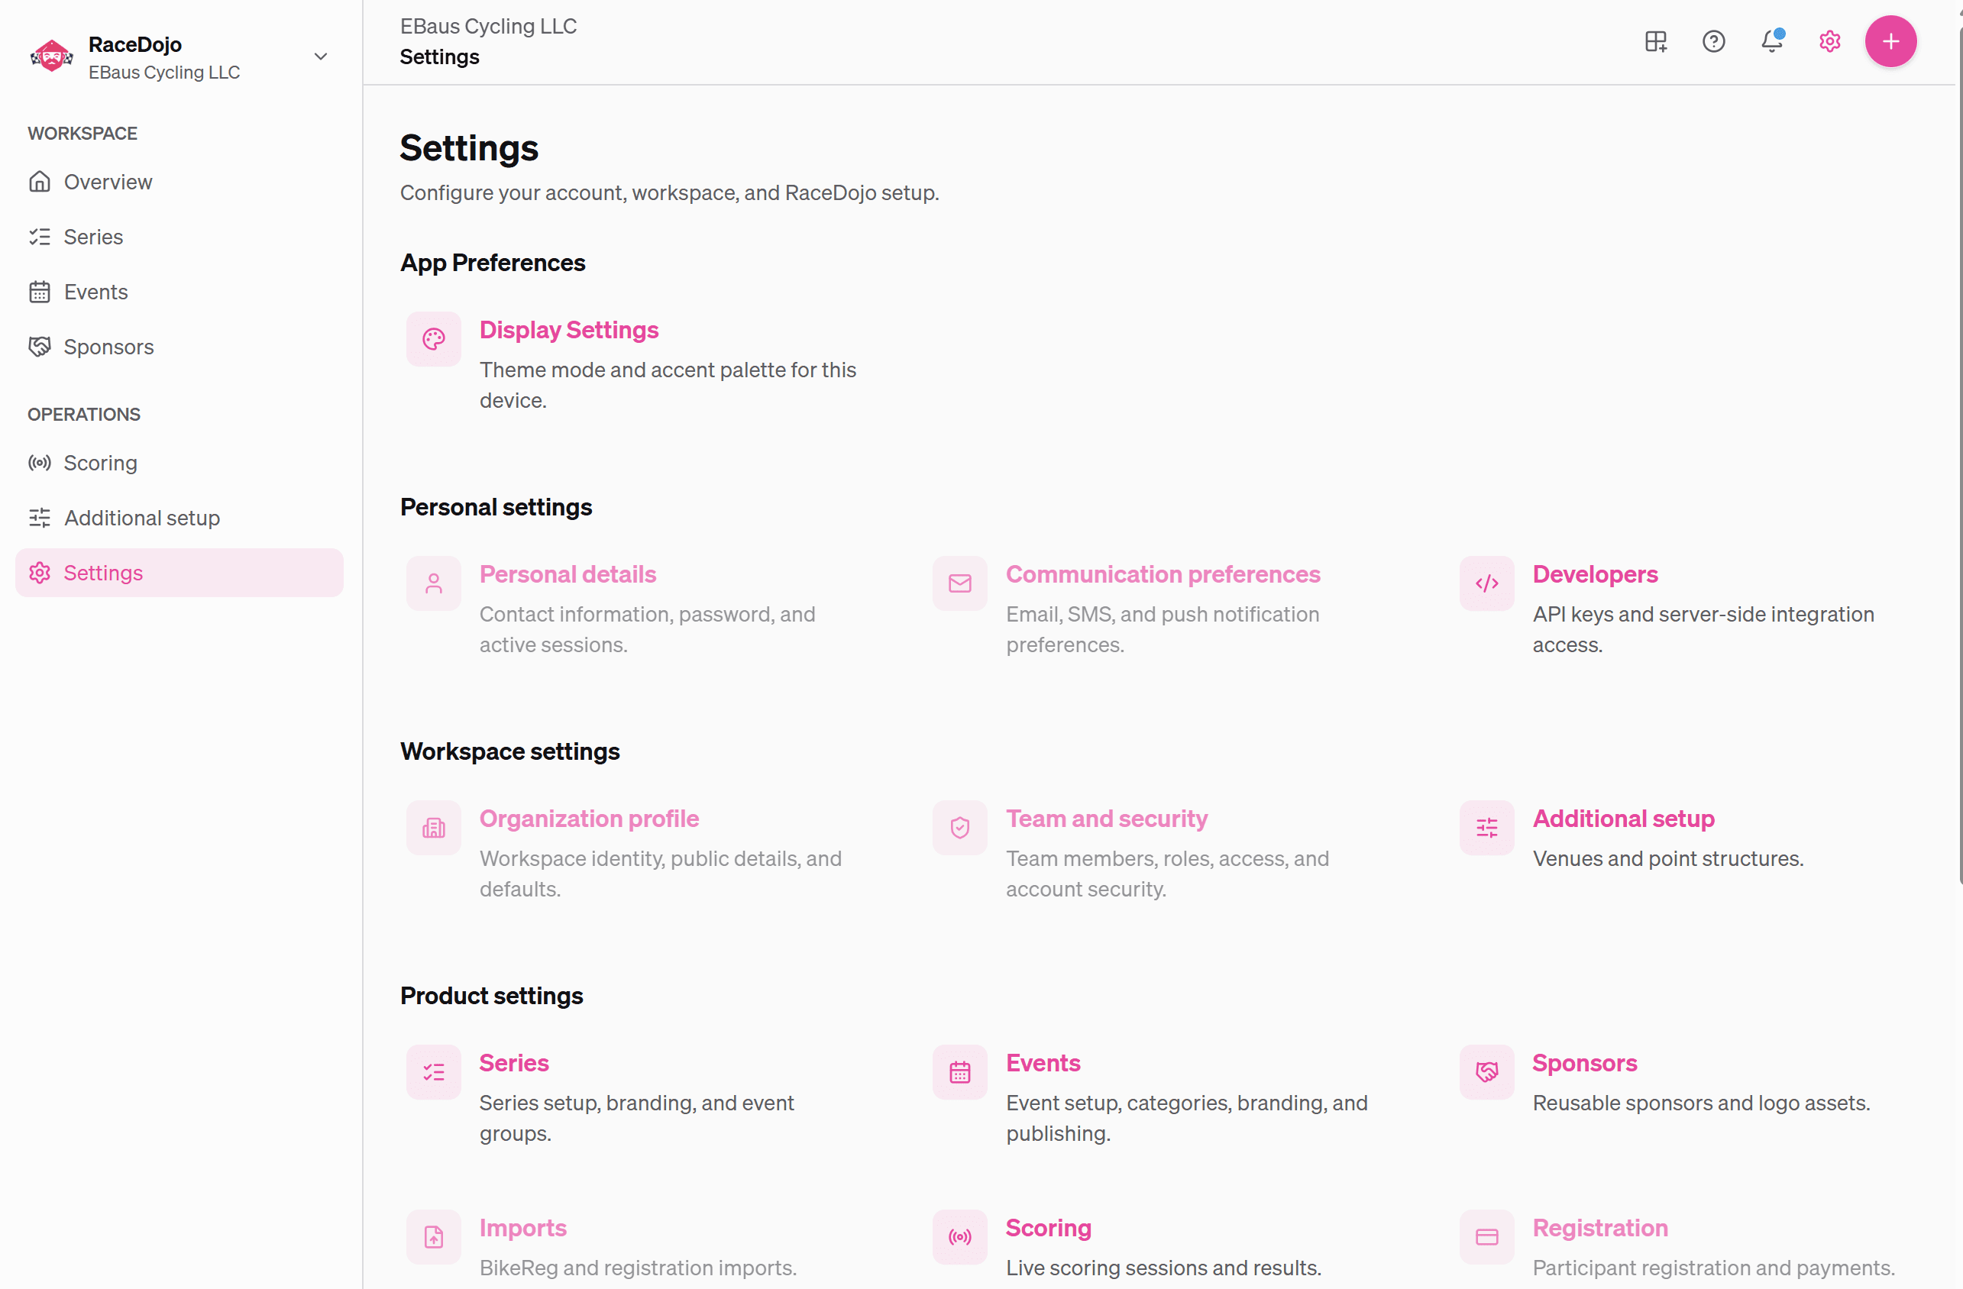Open Series in the sidebar
Image resolution: width=1963 pixels, height=1289 pixels.
click(x=179, y=237)
